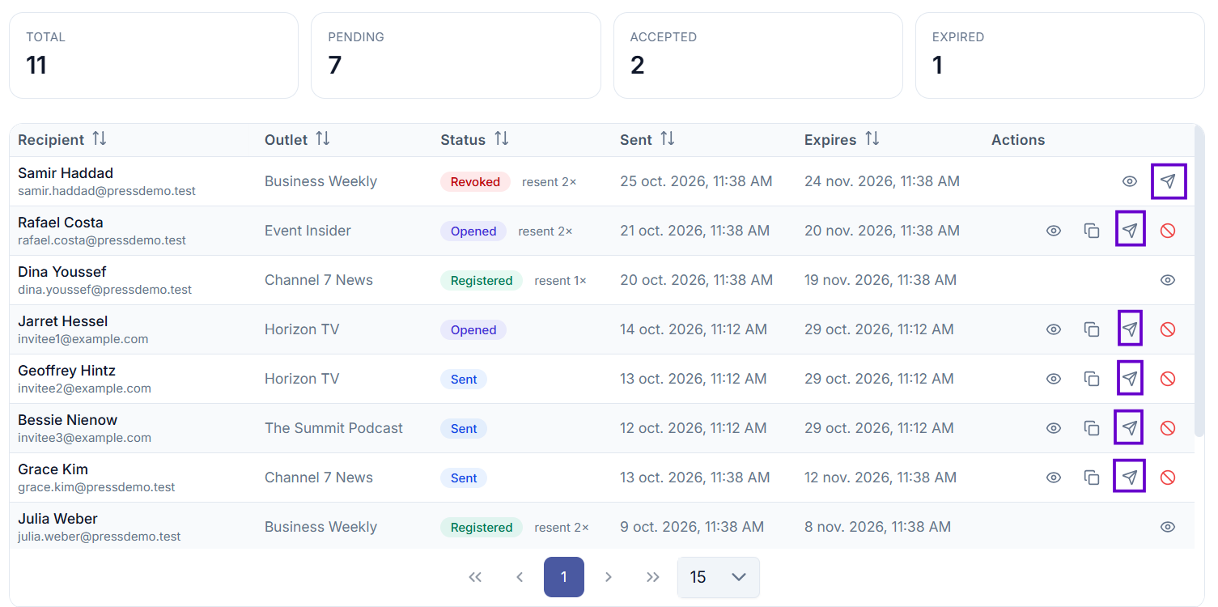Sort the table by Status column
This screenshot has width=1218, height=607.
502,139
